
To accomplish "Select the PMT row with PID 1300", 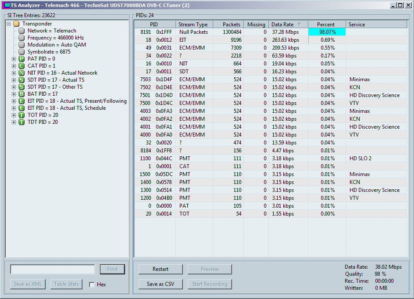I will [x=271, y=190].
